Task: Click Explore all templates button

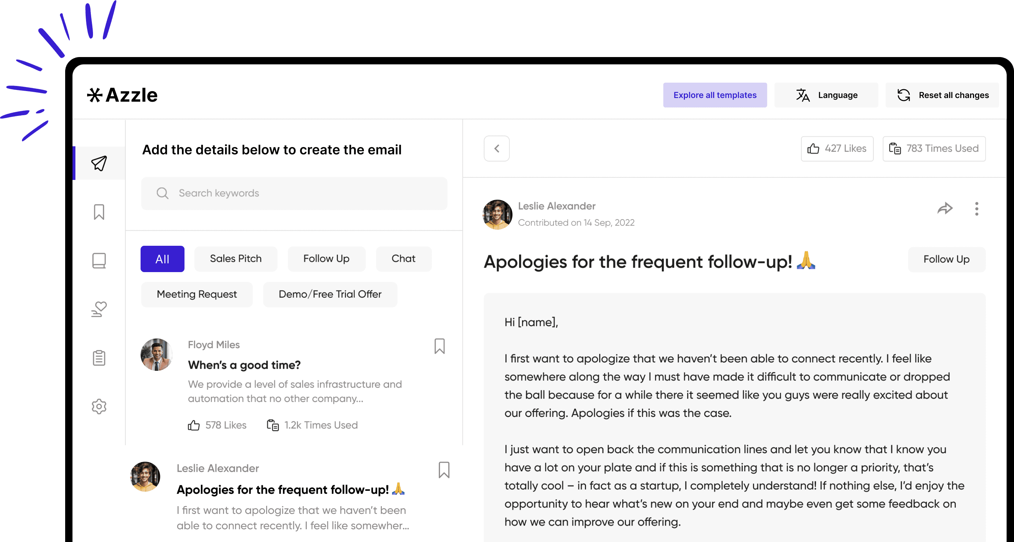Action: 715,95
